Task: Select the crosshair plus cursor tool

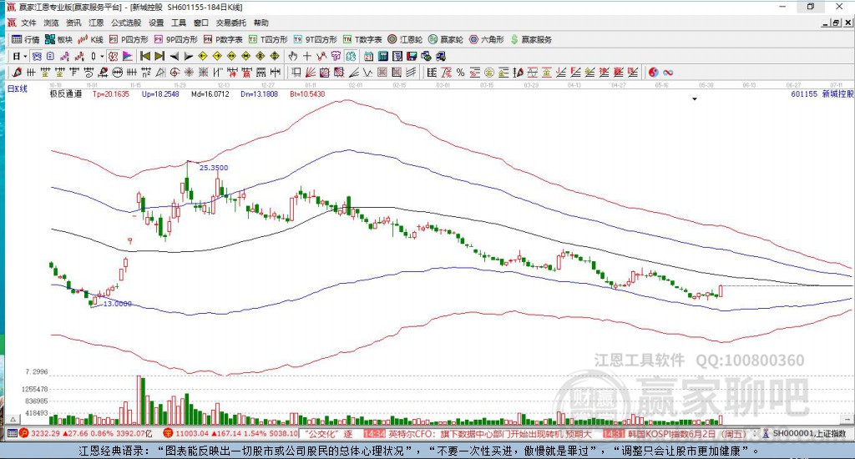Action: click(307, 56)
